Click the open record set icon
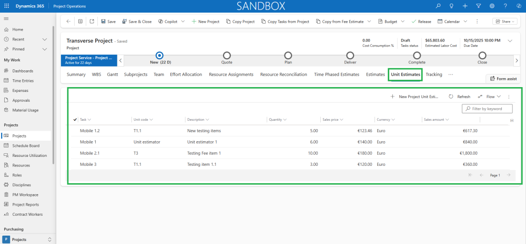This screenshot has width=526, height=244. (80, 22)
